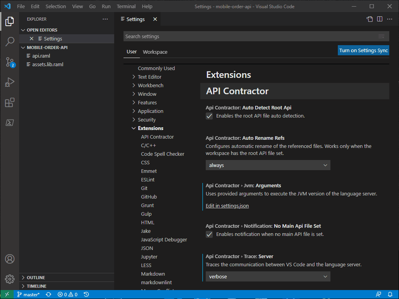Open the Search view in activity bar
399x299 pixels.
tap(9, 41)
